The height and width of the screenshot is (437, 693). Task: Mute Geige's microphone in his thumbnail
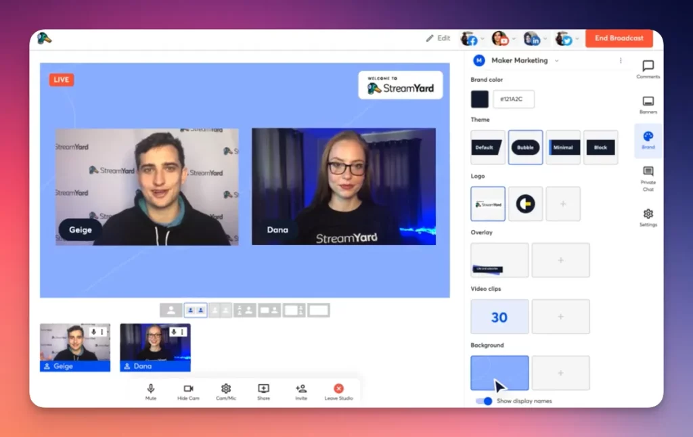[x=93, y=331]
